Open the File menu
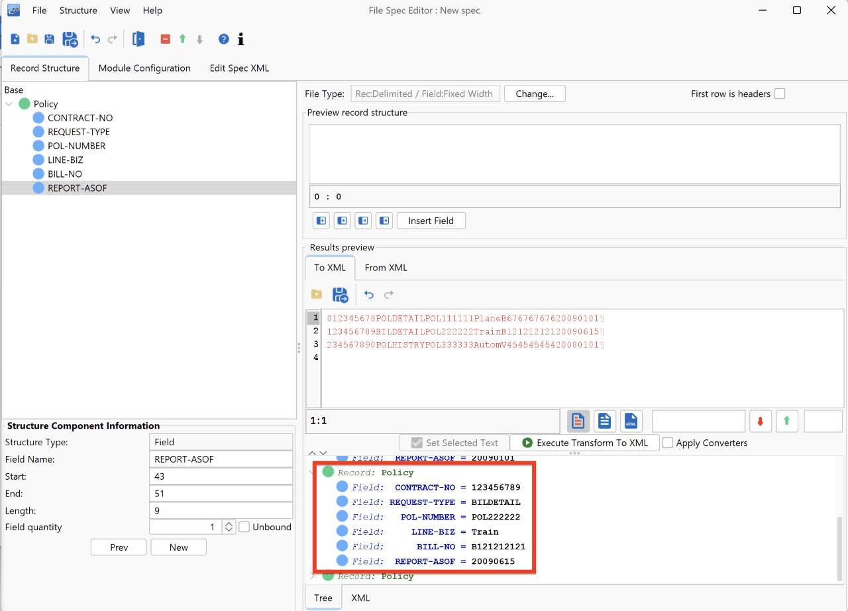The width and height of the screenshot is (848, 611). 39,10
